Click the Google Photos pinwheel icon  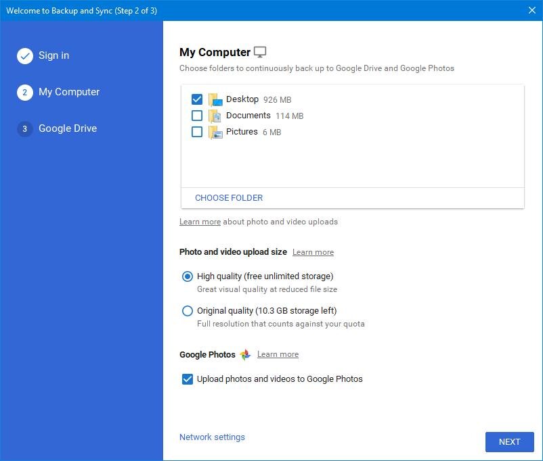(x=245, y=354)
